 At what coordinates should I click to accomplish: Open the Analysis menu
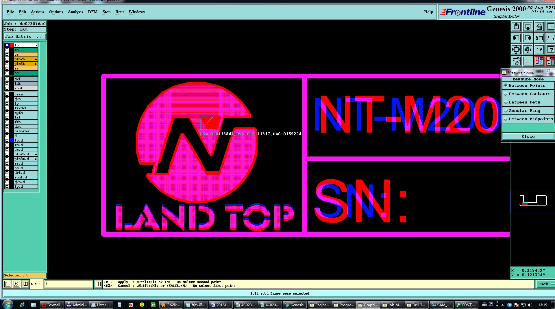coord(75,12)
